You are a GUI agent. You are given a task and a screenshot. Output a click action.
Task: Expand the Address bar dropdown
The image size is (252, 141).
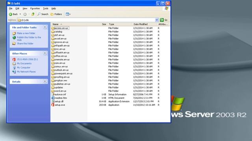157,20
